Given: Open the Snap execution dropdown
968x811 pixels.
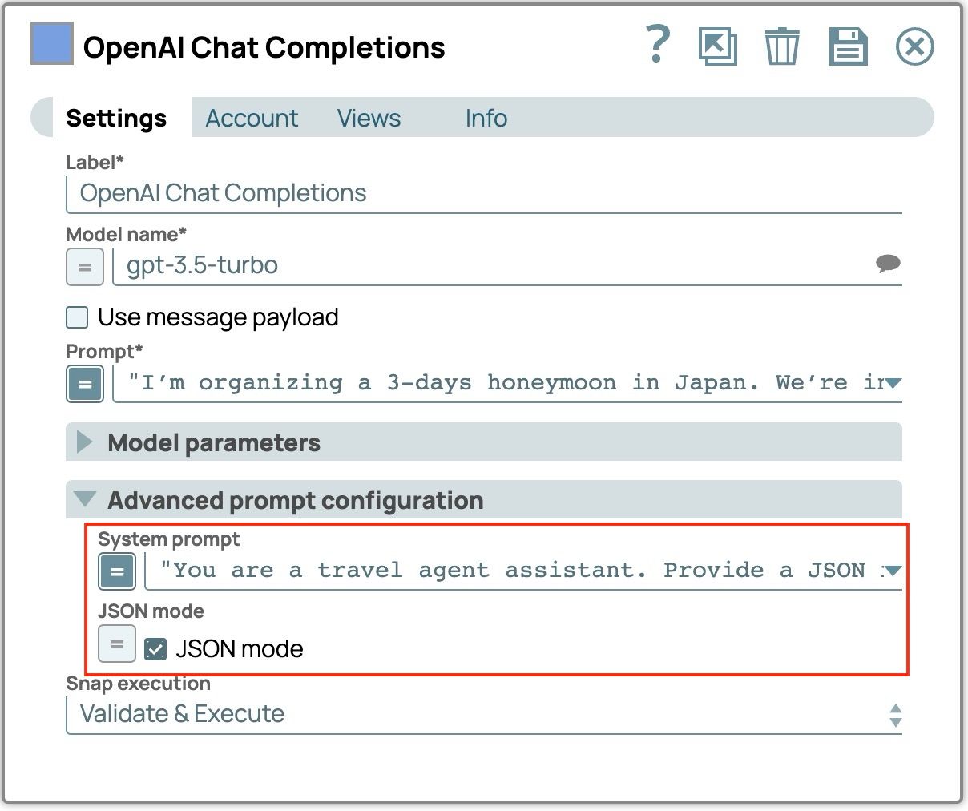Looking at the screenshot, I should [x=895, y=715].
